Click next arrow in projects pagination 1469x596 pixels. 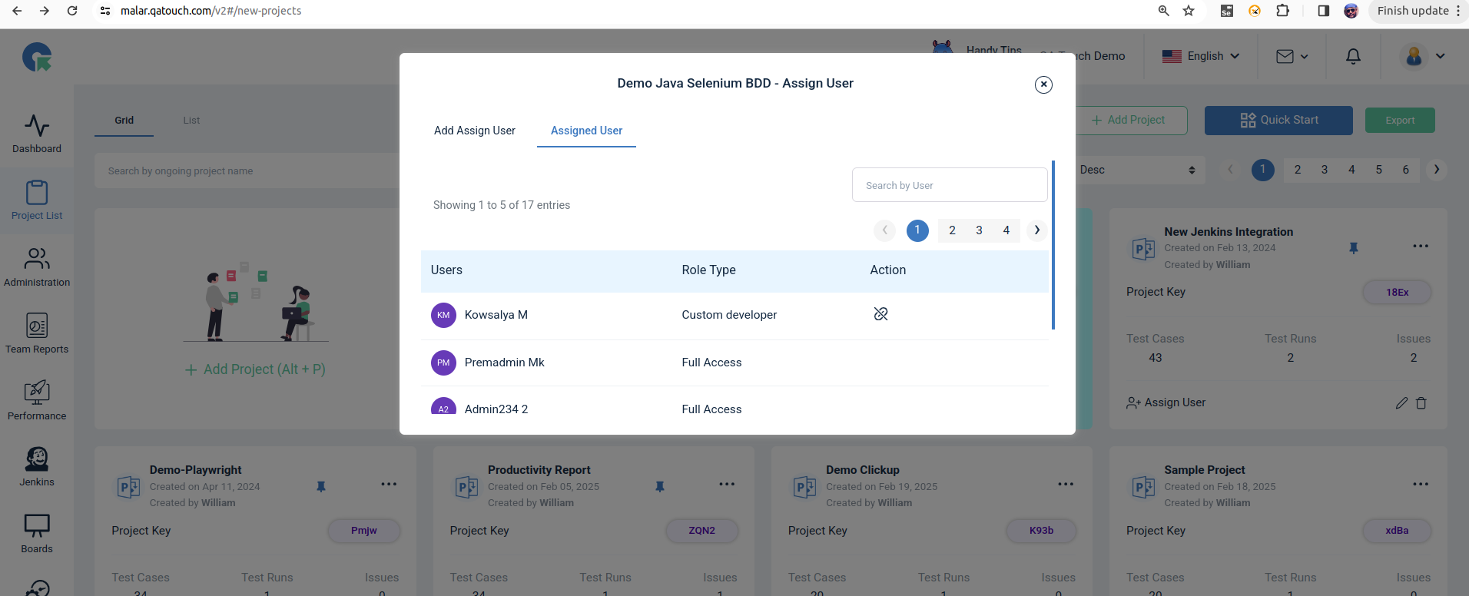[1437, 170]
